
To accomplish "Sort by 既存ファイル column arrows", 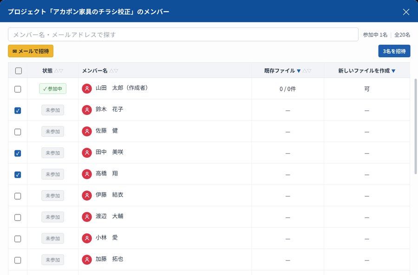I will [x=307, y=71].
